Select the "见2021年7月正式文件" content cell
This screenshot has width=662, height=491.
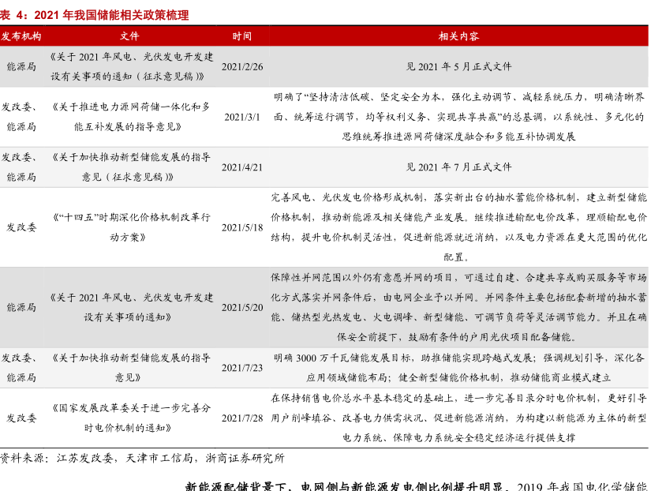point(458,167)
